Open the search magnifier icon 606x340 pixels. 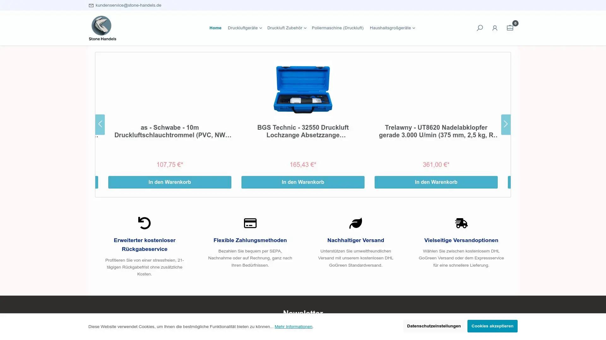click(480, 28)
